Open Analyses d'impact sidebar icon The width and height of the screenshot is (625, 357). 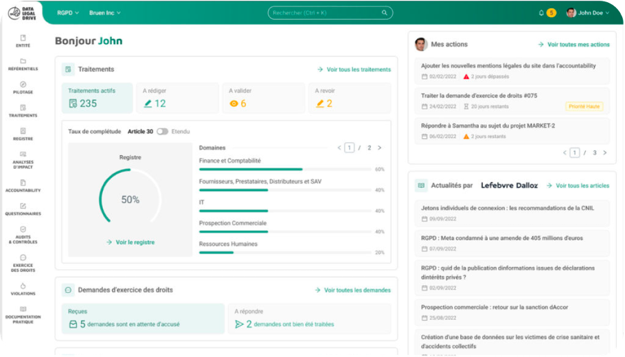(x=23, y=155)
